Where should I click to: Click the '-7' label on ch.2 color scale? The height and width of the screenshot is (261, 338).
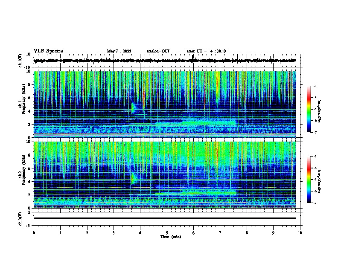click(315, 203)
